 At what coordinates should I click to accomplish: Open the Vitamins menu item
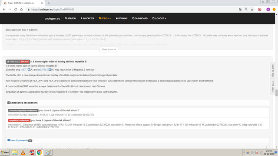[122, 18]
